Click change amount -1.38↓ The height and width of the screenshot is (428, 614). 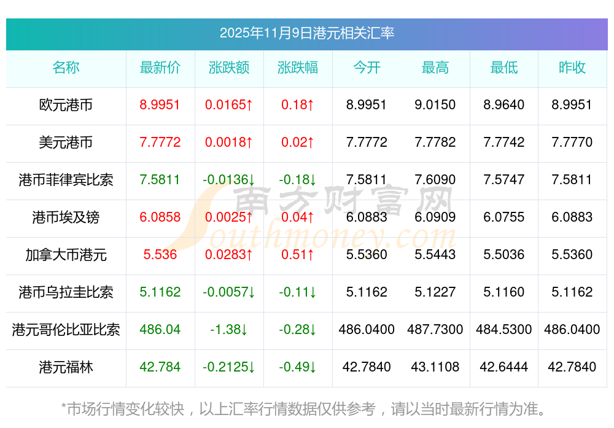coord(228,330)
